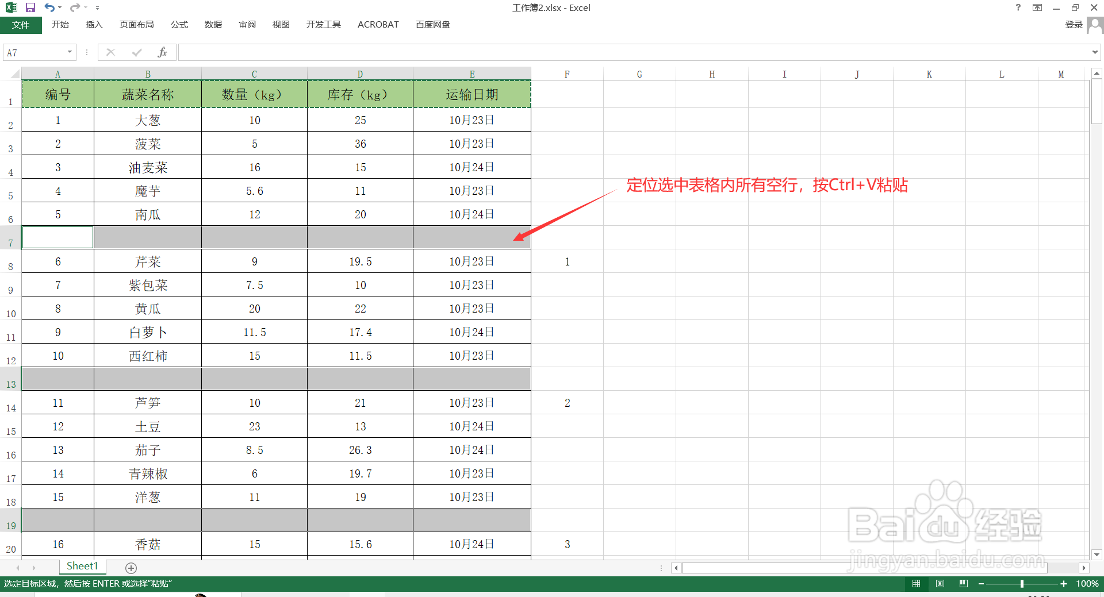Screen dimensions: 1104x597
Task: Click vertical scrollbar down arrow
Action: [x=1097, y=554]
